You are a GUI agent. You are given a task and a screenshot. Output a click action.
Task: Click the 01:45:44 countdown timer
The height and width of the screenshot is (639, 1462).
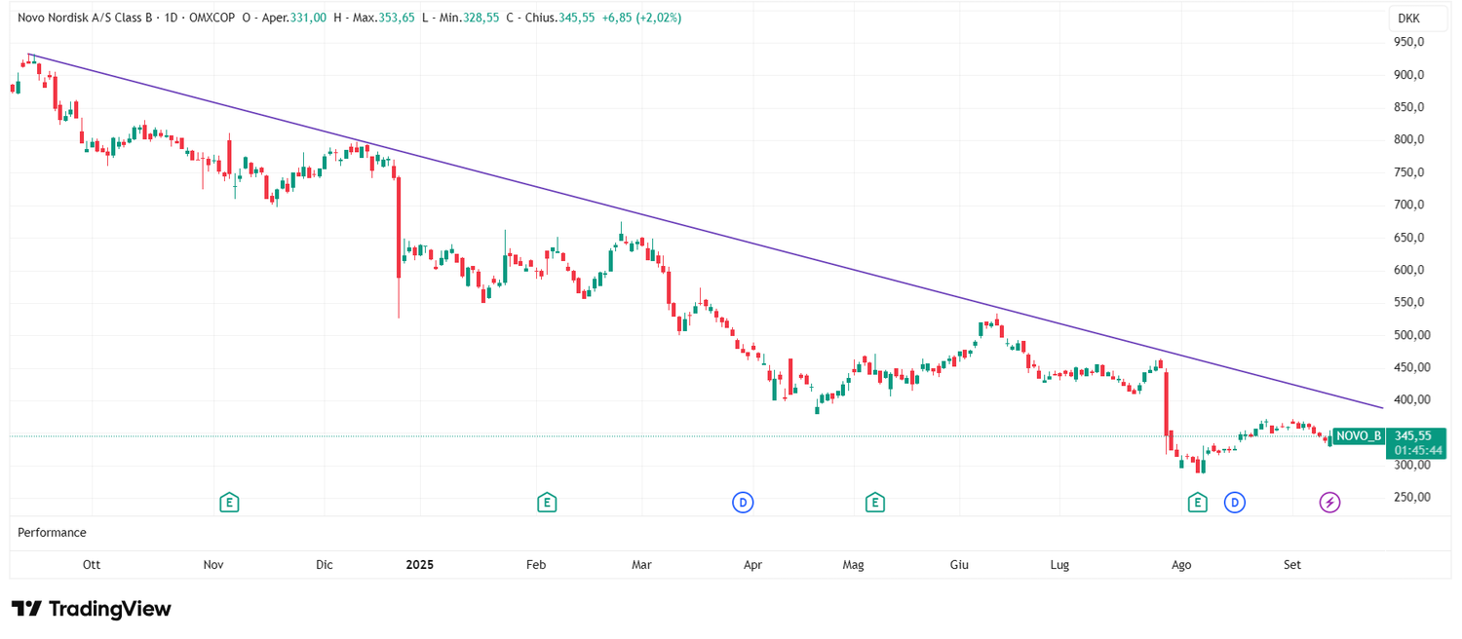coord(1417,451)
